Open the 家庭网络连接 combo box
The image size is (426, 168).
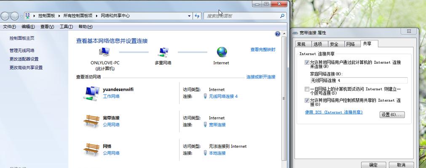[359, 81]
